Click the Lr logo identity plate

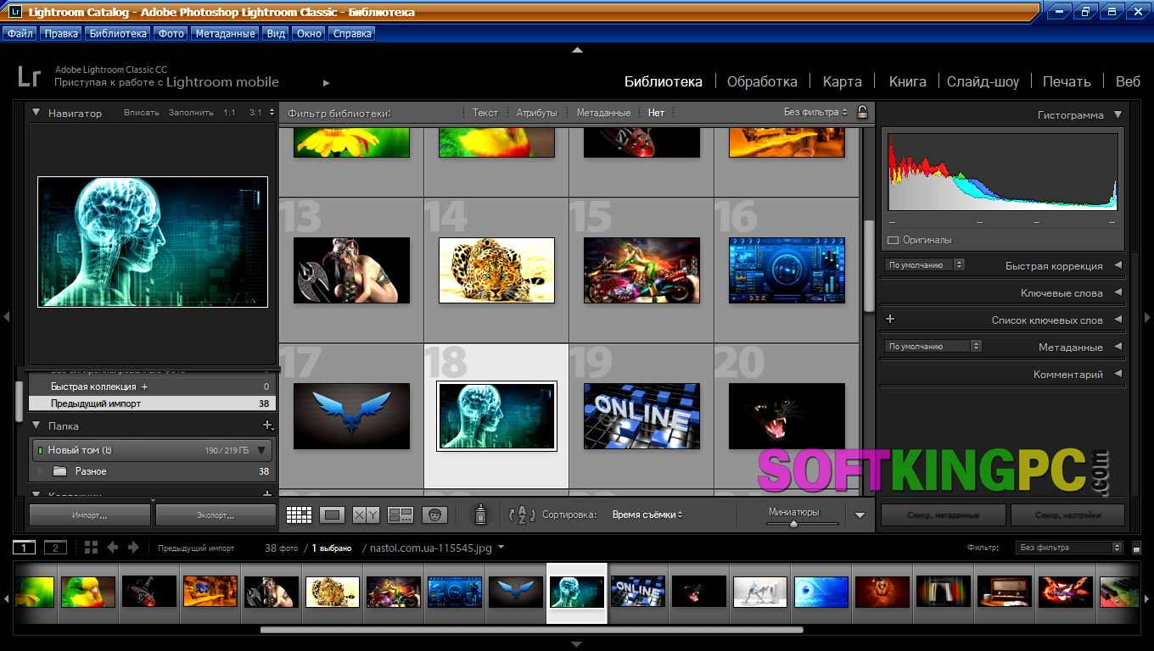(x=30, y=76)
